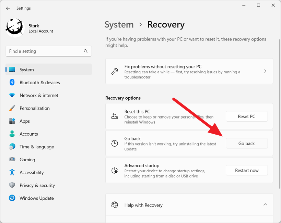281x223 pixels.
Task: Click the Reset this PC icon
Action: pyautogui.click(x=115, y=116)
